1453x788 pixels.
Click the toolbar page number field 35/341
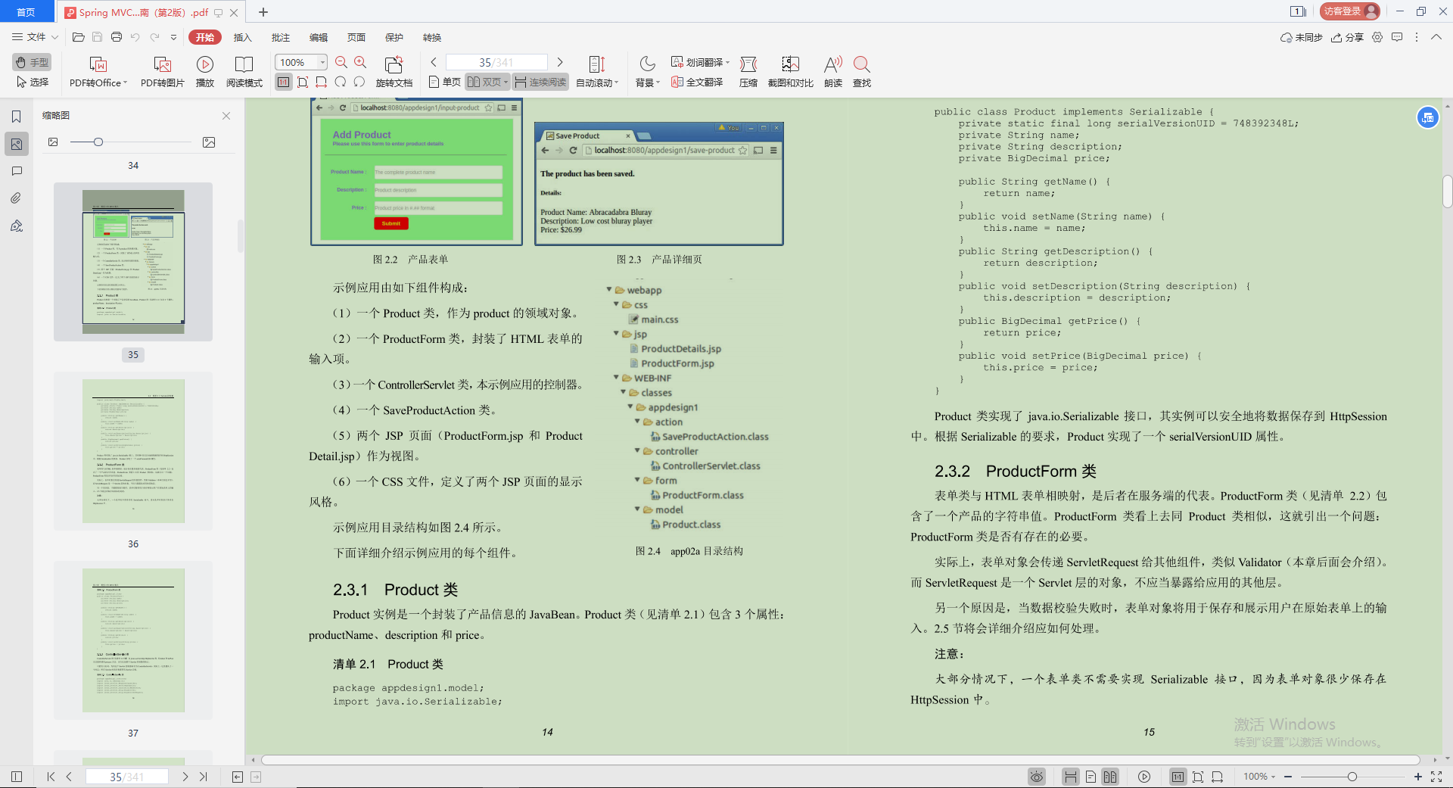(x=496, y=62)
